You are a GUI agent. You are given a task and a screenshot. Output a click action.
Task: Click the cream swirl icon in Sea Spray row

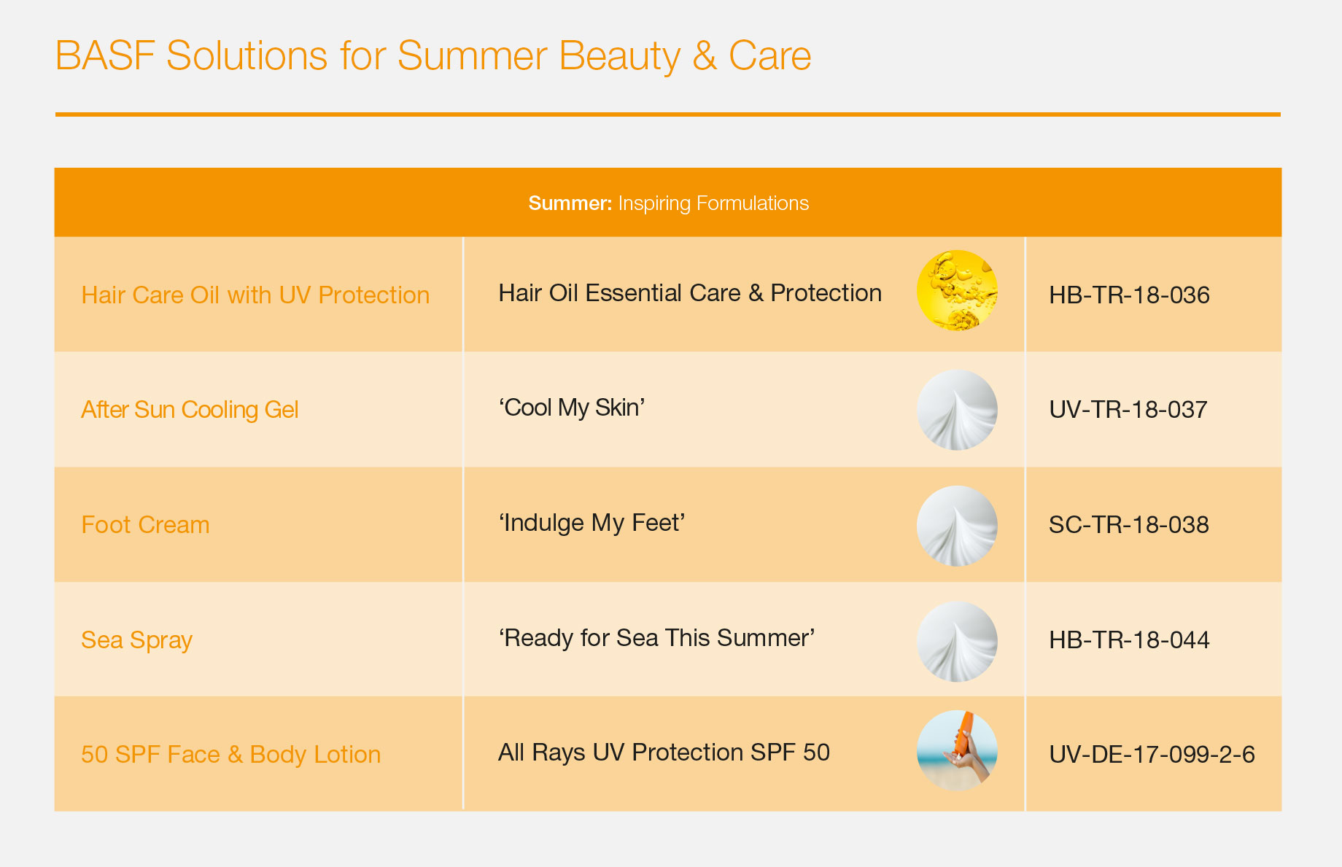[x=957, y=642]
